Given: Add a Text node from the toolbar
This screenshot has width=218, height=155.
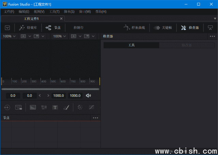Looking at the screenshot, I should pos(55,107).
